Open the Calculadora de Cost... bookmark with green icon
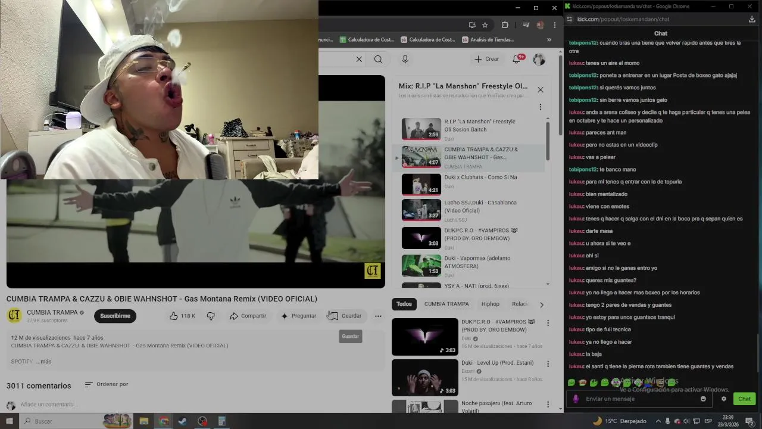Viewport: 762px width, 429px height. (367, 40)
